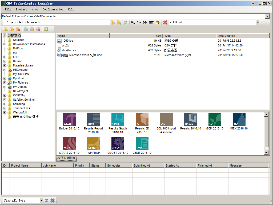
Task: Refresh the file list with green arrows
Action: coord(125,22)
